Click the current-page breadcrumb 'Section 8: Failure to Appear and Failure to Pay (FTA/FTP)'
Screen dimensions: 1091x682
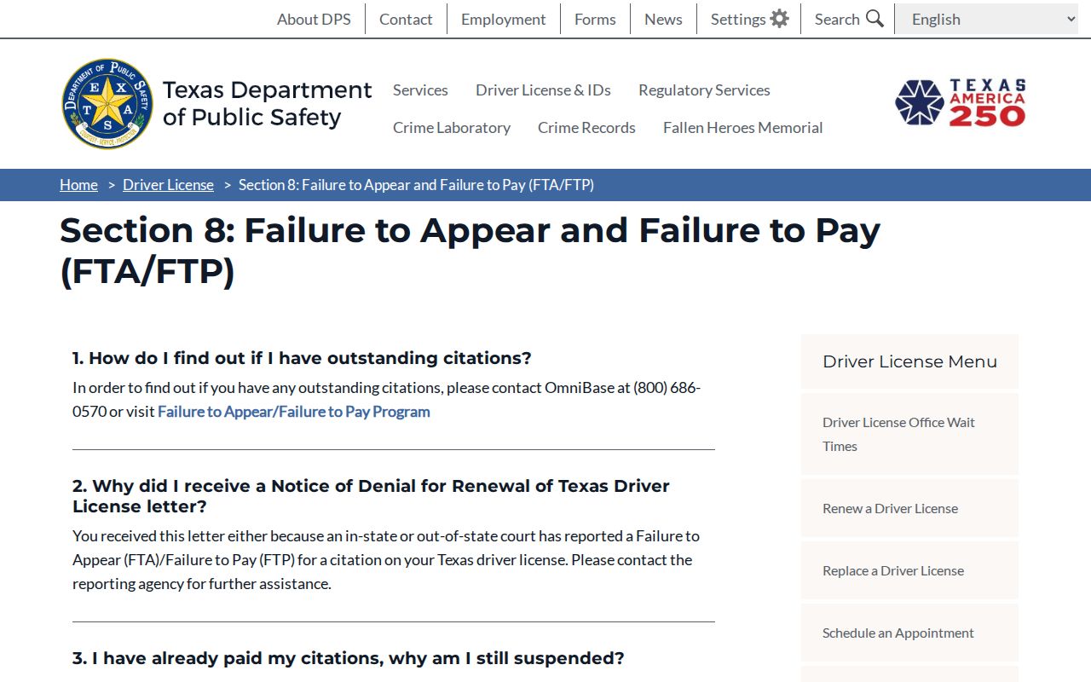[x=416, y=185]
